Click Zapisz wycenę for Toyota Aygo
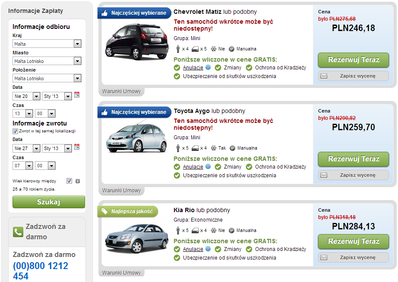Image resolution: width=398 pixels, height=282 pixels. click(353, 175)
